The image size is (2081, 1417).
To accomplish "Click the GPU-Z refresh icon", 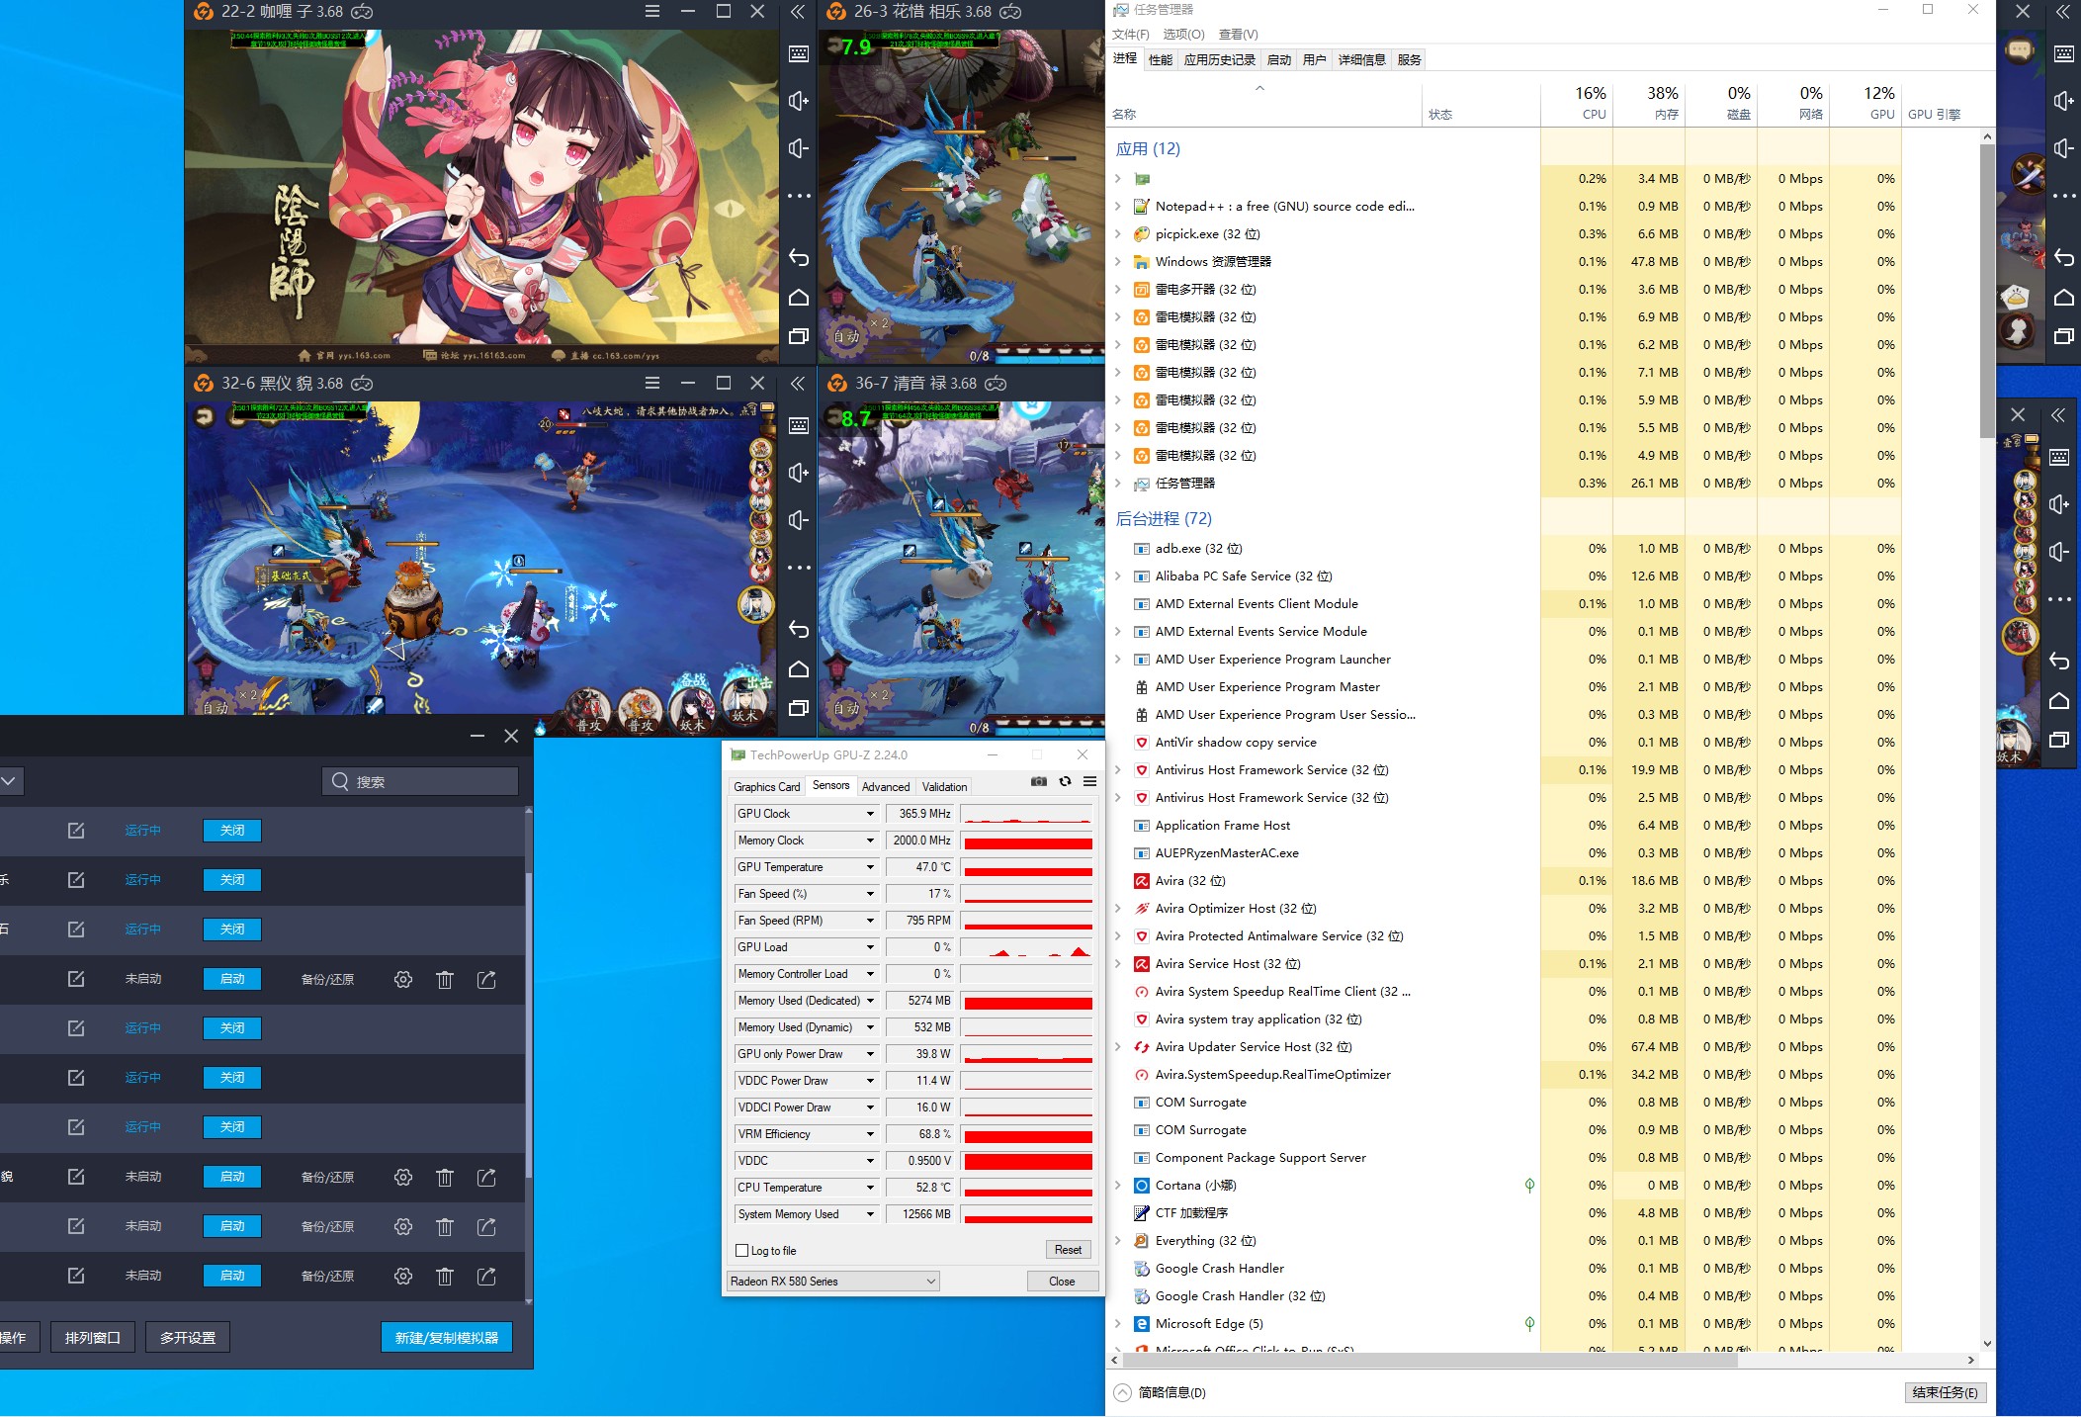I will [1065, 781].
